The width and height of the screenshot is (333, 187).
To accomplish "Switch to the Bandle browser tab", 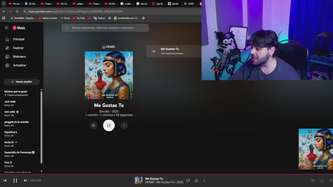I will pyautogui.click(x=174, y=4).
